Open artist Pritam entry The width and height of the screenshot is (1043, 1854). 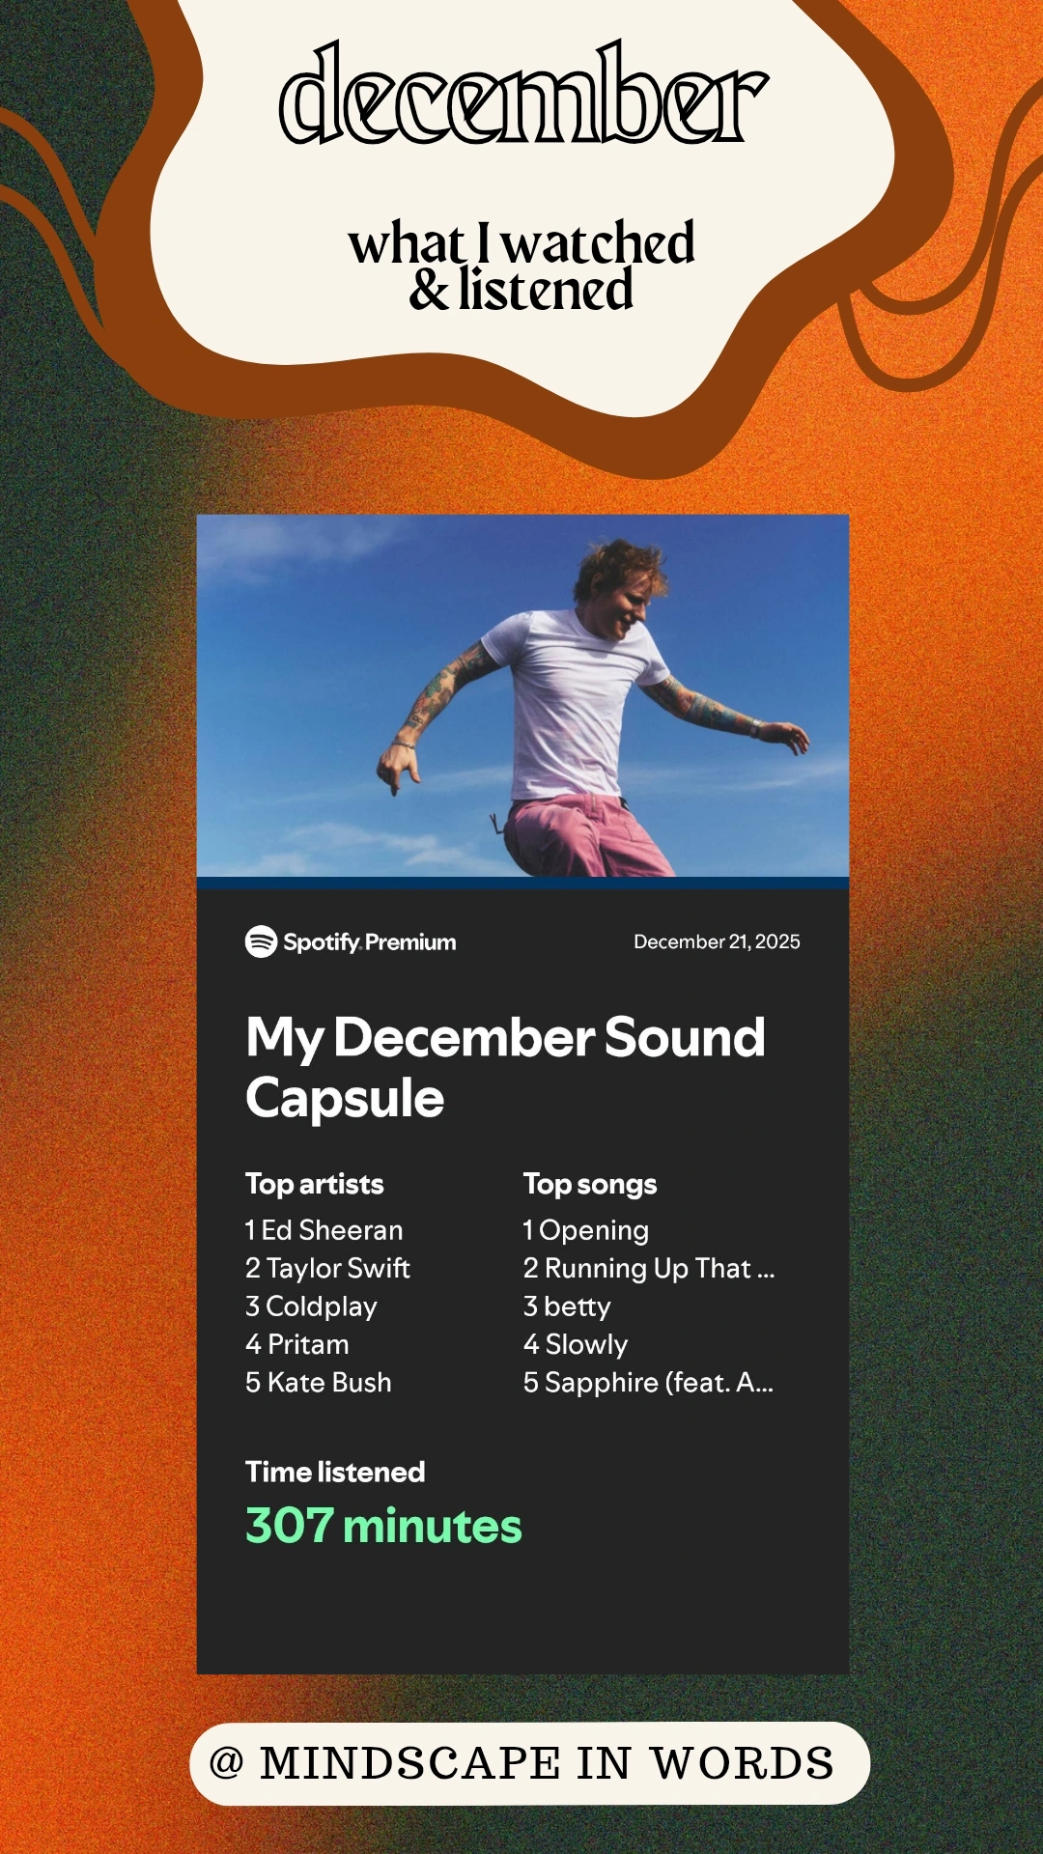pyautogui.click(x=297, y=1344)
